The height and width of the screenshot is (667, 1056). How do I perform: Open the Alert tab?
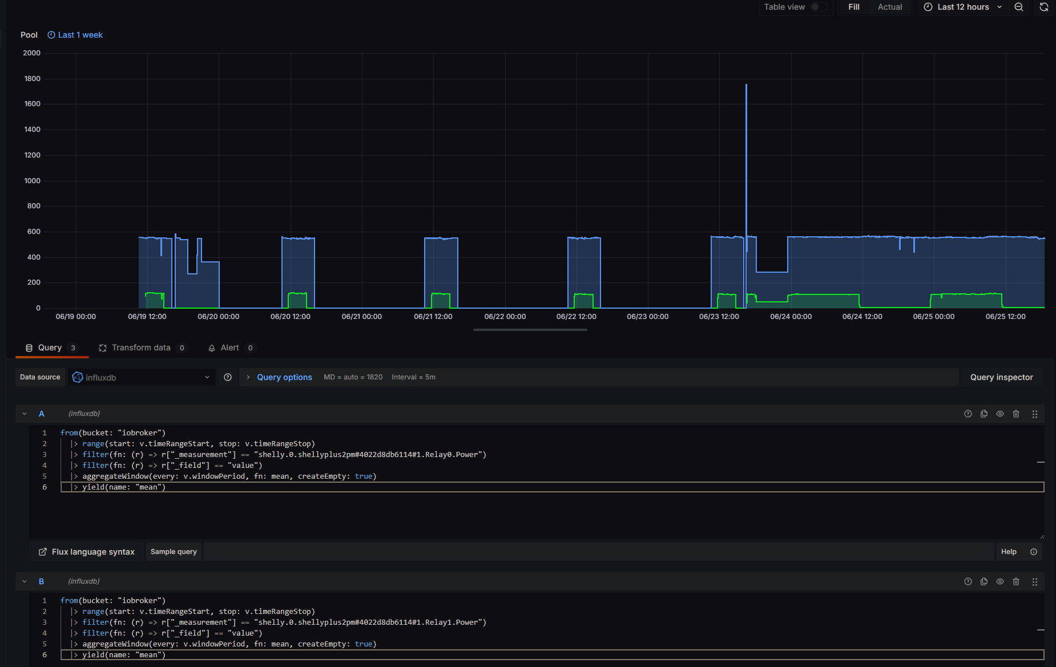[x=231, y=347]
